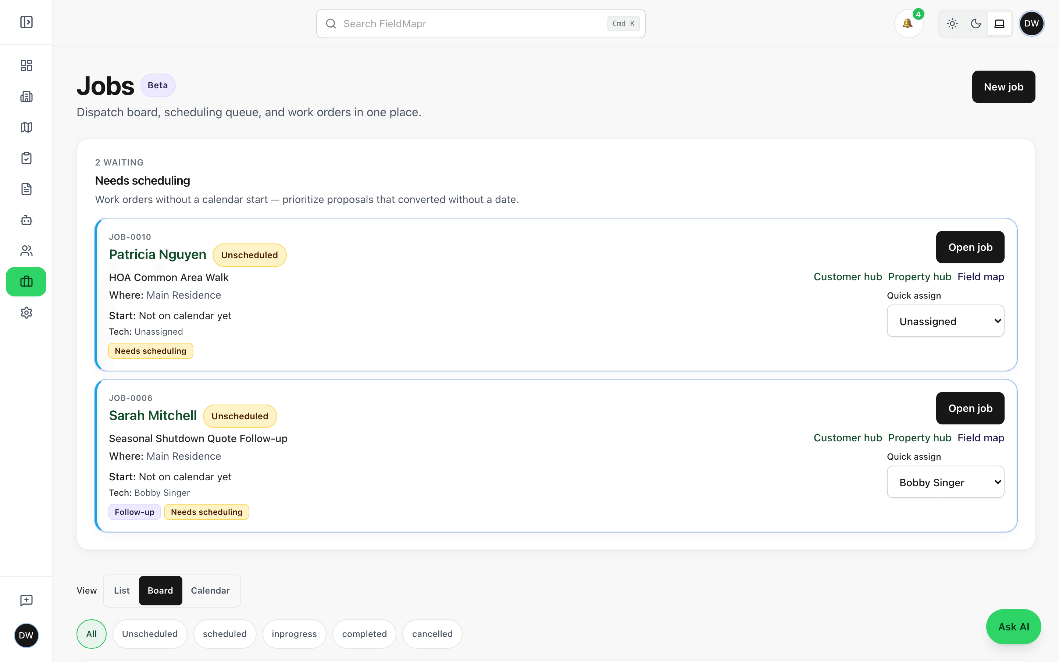1059x662 pixels.
Task: Switch to the light theme sun icon
Action: coord(952,24)
